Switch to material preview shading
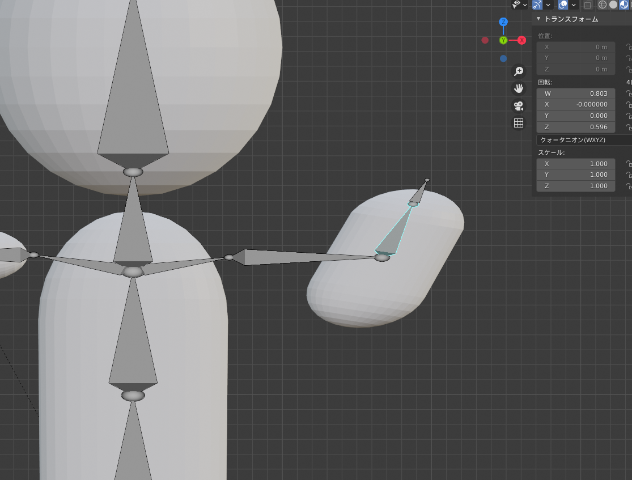This screenshot has height=480, width=632. (624, 5)
